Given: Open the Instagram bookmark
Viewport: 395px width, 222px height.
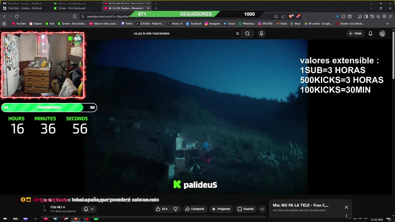Looking at the screenshot, I should (x=212, y=23).
